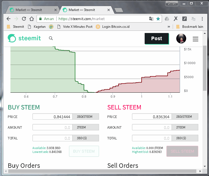The width and height of the screenshot is (209, 176).
Task: Click the scroll down arrow
Action: pos(205,166)
